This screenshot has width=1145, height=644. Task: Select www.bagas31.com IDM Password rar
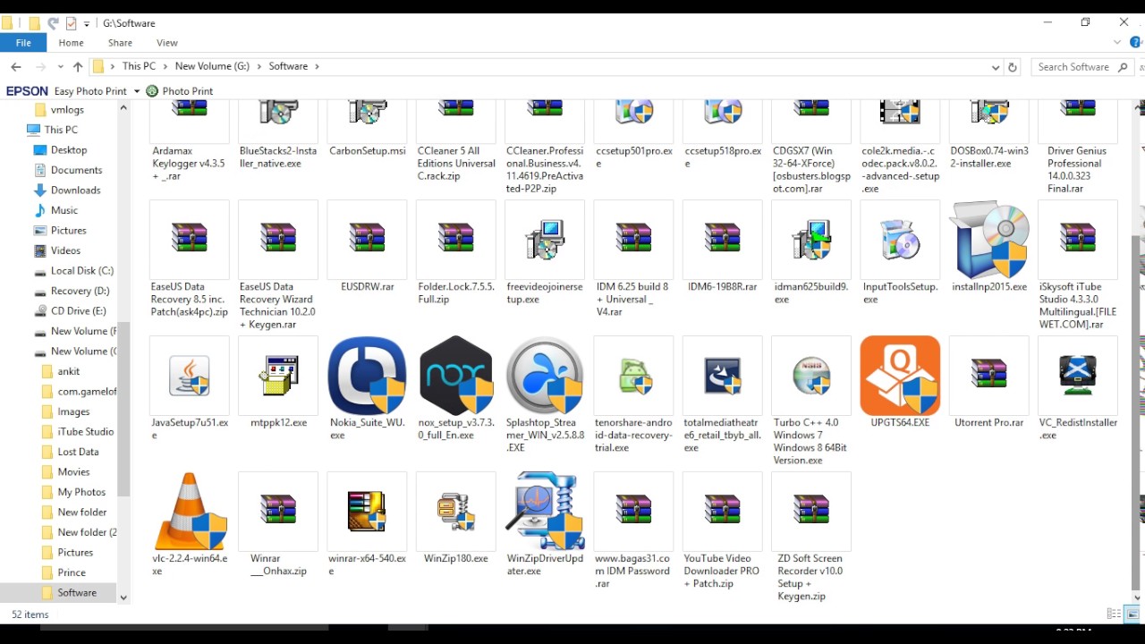(633, 510)
